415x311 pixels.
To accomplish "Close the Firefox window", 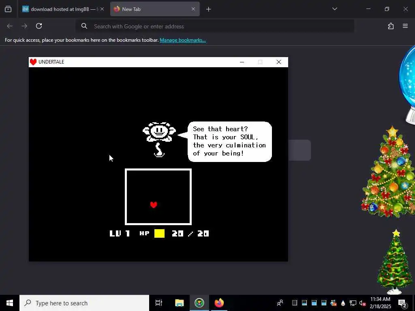I will (405, 9).
